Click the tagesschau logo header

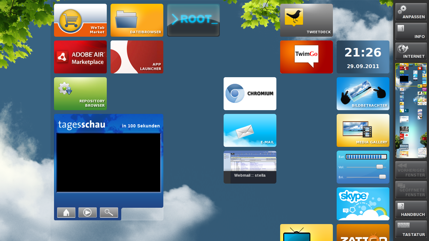82,125
